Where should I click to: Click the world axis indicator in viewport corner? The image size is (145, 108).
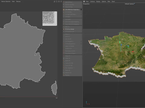tap(88, 103)
